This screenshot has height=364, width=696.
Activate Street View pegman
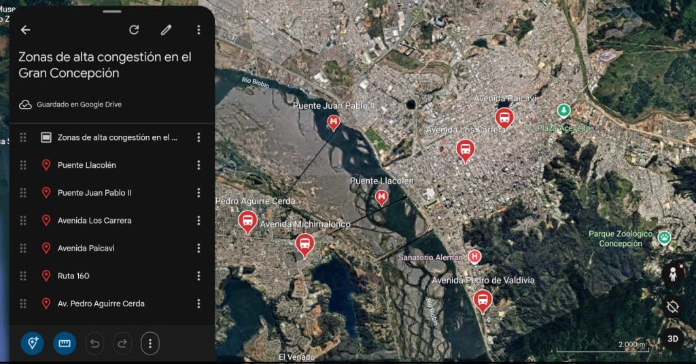[673, 274]
